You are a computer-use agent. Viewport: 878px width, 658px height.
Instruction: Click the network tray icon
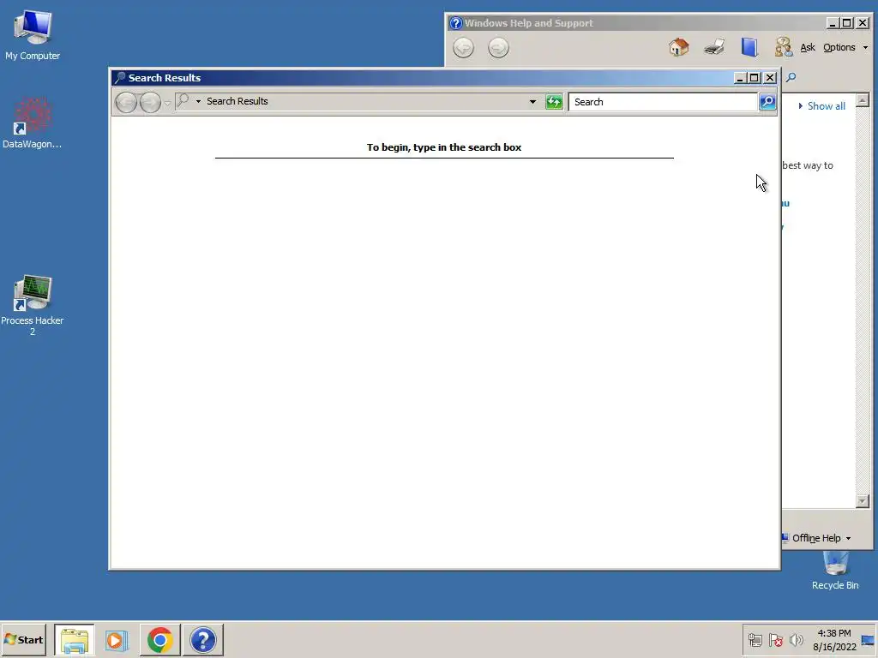tap(755, 639)
